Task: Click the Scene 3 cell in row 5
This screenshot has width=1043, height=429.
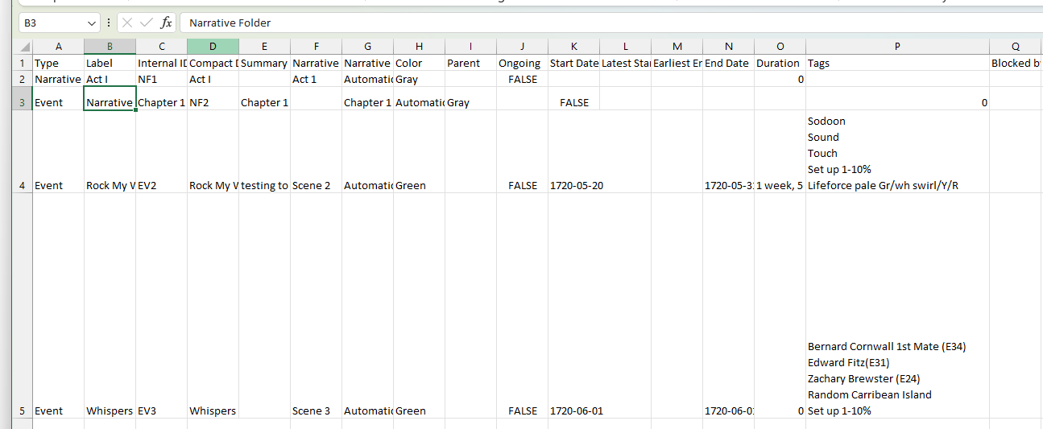Action: point(316,410)
